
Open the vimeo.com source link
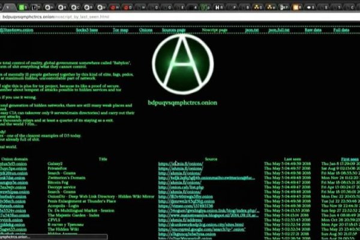click(x=185, y=206)
